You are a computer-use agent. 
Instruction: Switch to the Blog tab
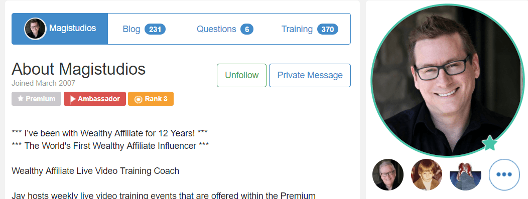point(144,29)
